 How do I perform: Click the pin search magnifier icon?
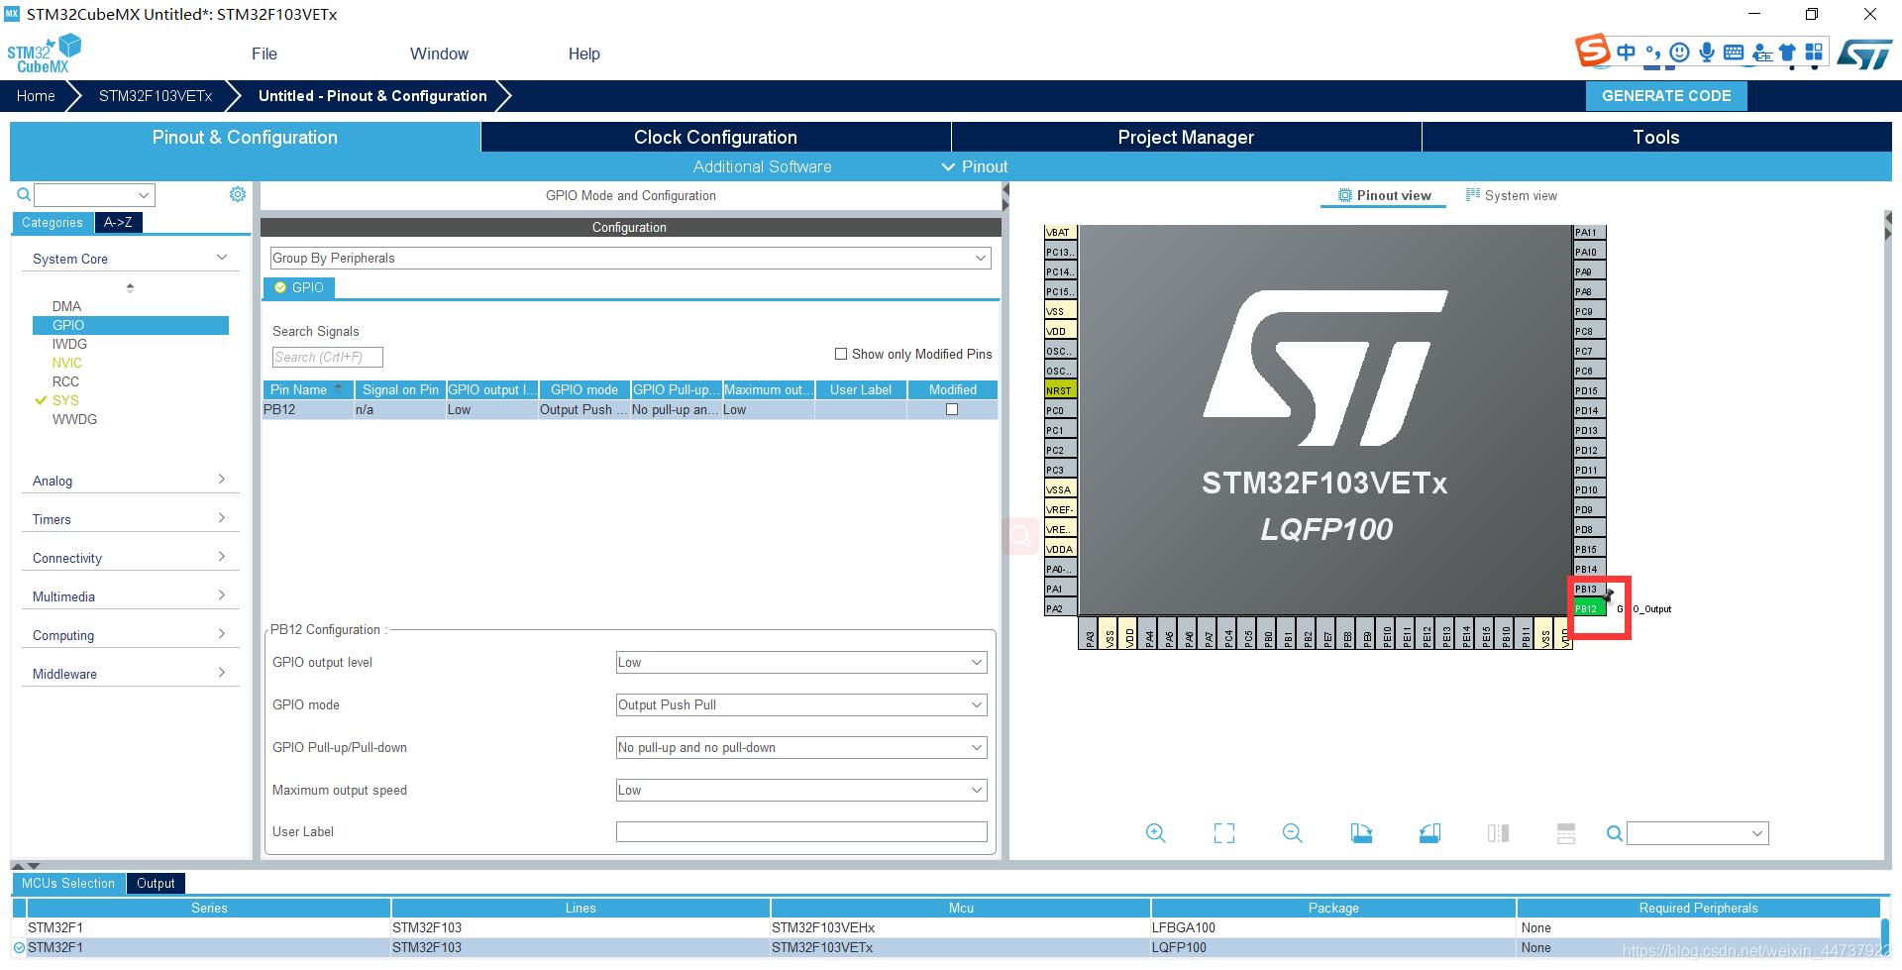(x=1615, y=833)
